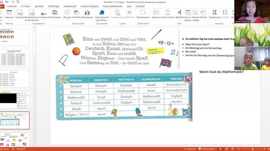Create a Фотоальбом photo album
This screenshot has height=151, width=270.
[x=55, y=14]
